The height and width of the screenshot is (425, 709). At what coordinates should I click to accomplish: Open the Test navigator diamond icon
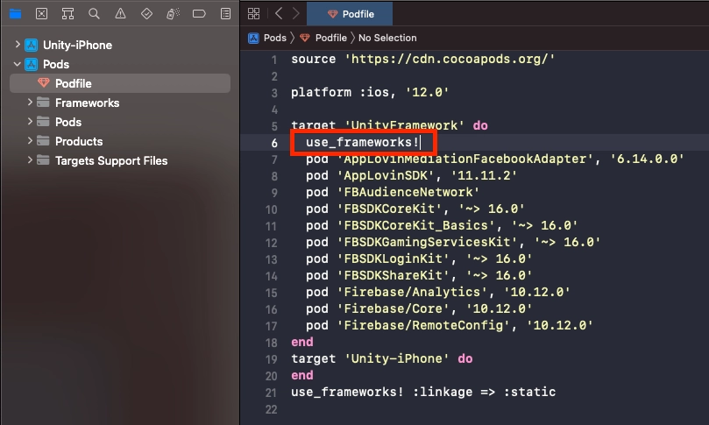coord(146,13)
